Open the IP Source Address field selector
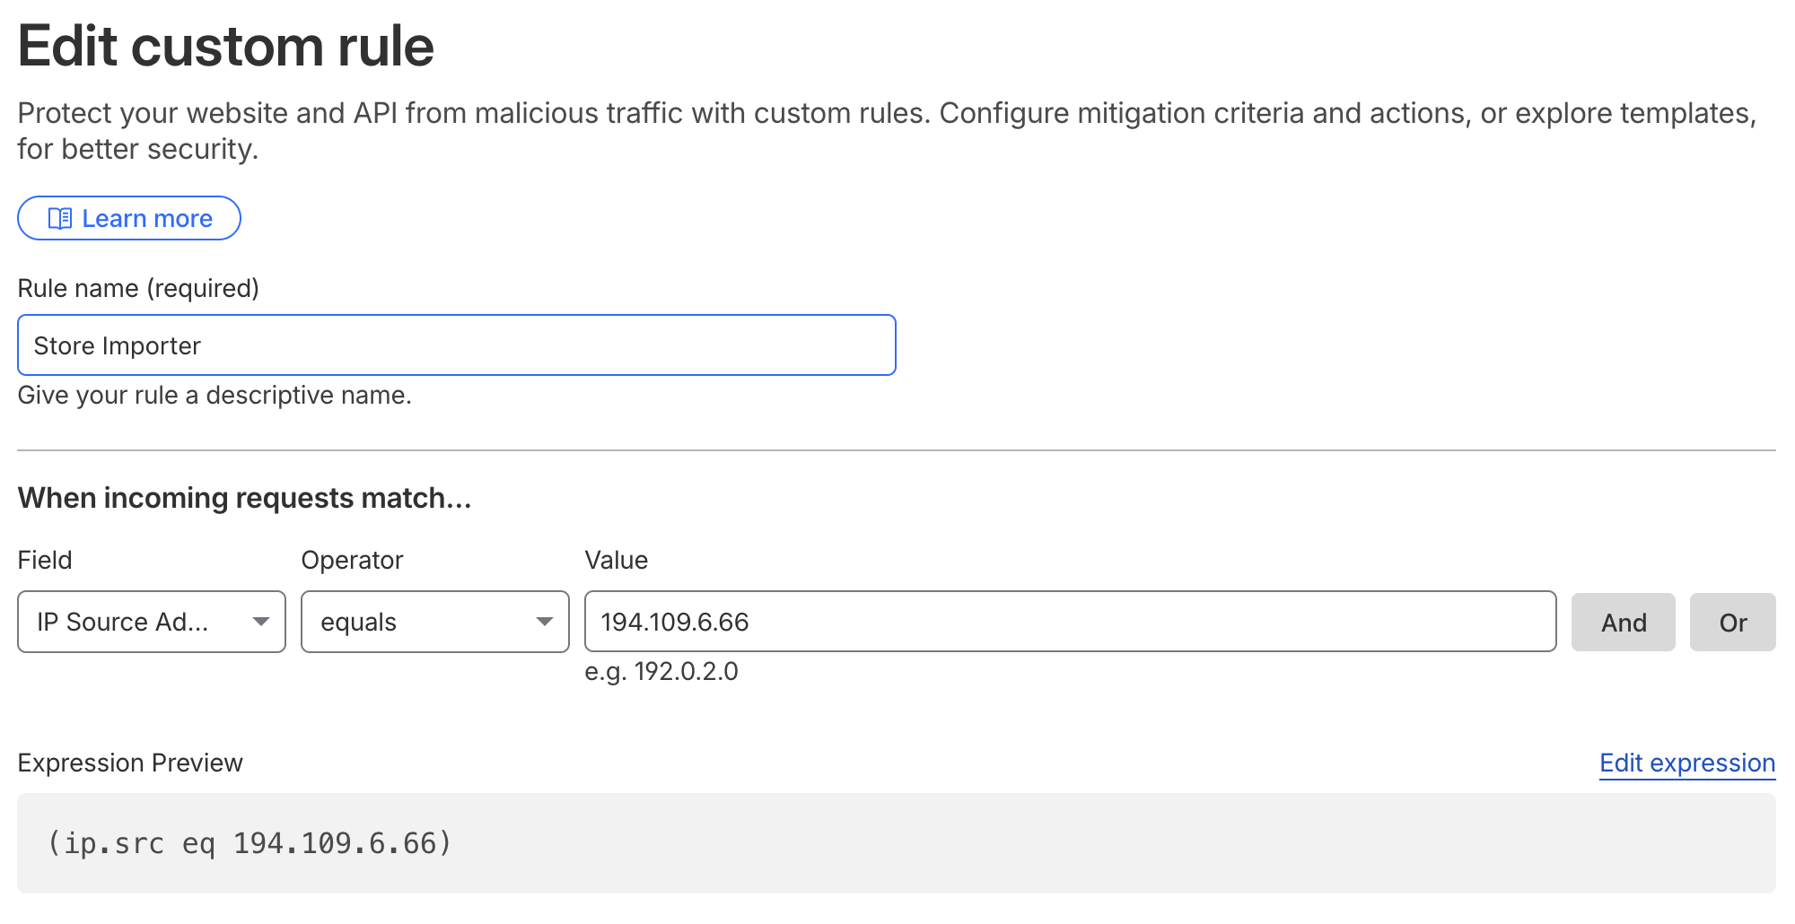The image size is (1795, 924). pyautogui.click(x=151, y=622)
